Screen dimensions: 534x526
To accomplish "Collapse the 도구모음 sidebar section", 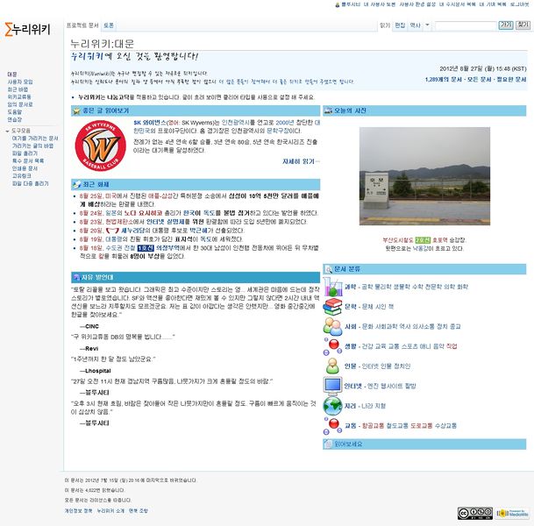I will (x=18, y=131).
